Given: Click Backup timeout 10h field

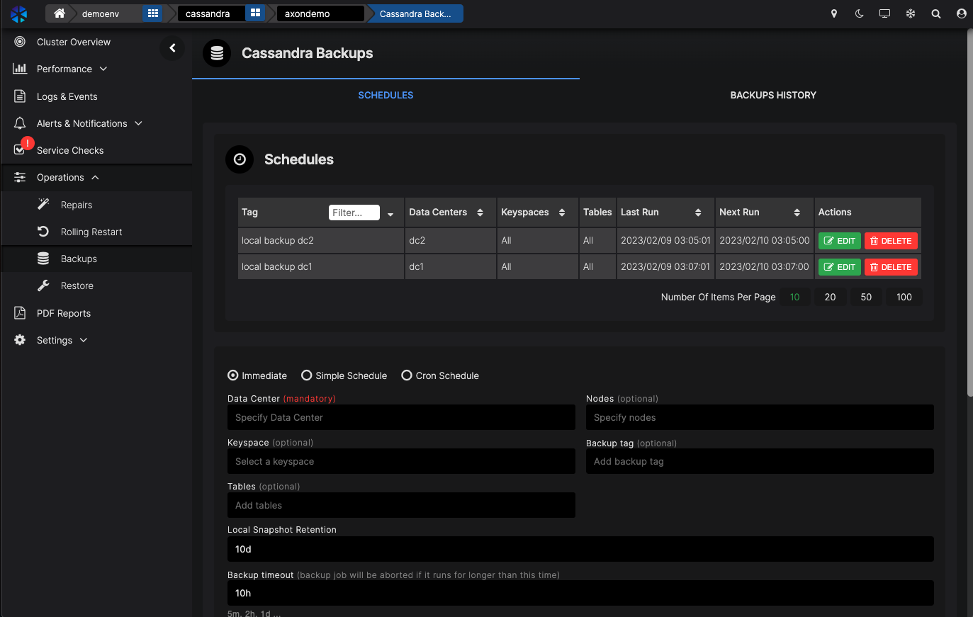Looking at the screenshot, I should [580, 593].
